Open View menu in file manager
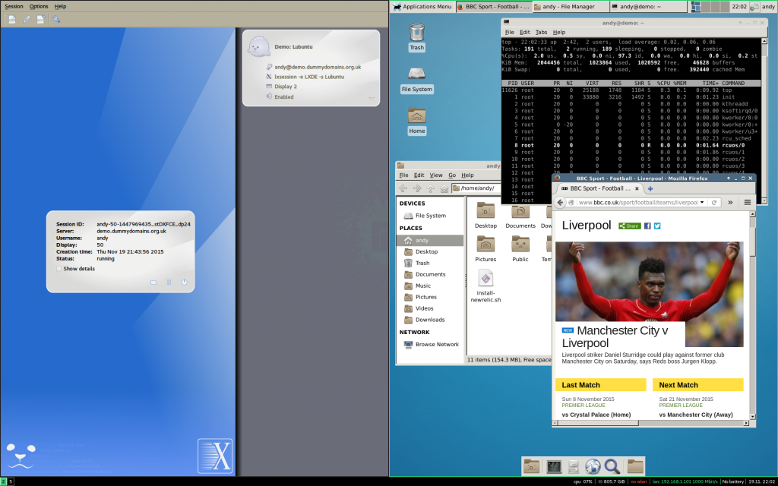778x486 pixels. [x=436, y=175]
